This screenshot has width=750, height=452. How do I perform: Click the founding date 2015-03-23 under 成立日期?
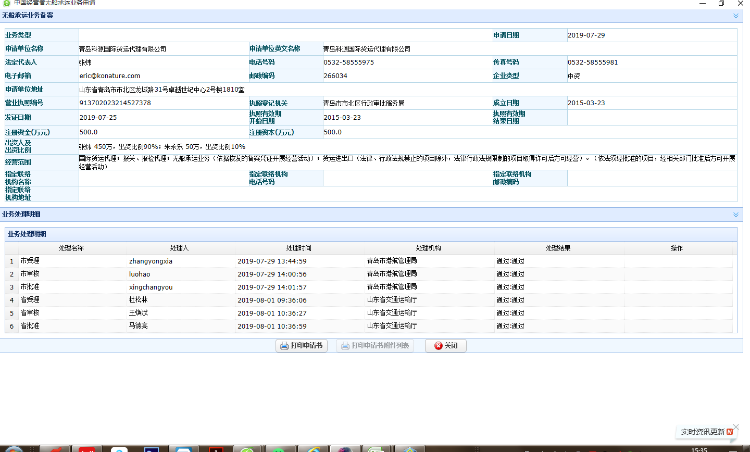point(586,103)
